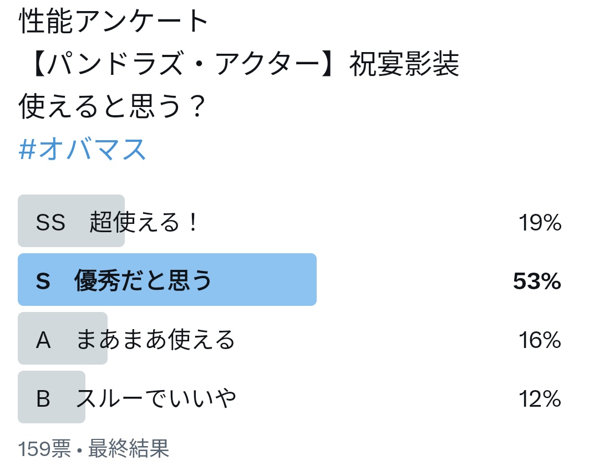
Task: Click the A rank letter
Action: (43, 340)
